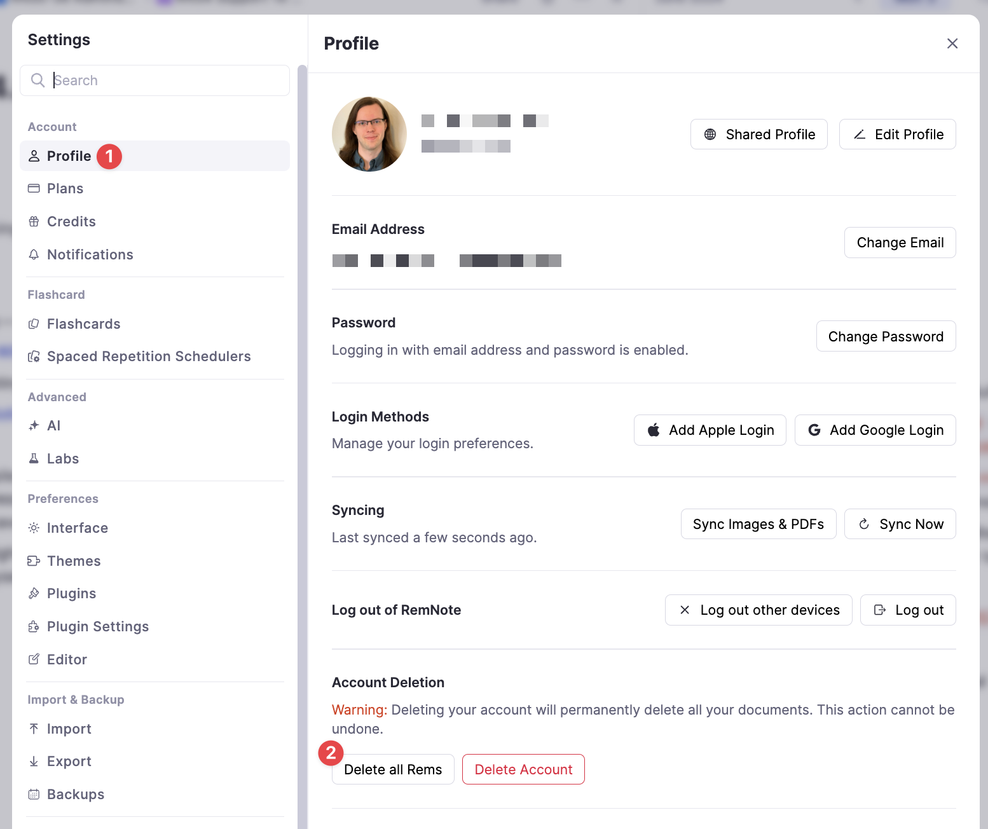Click Add Google Login

click(875, 430)
